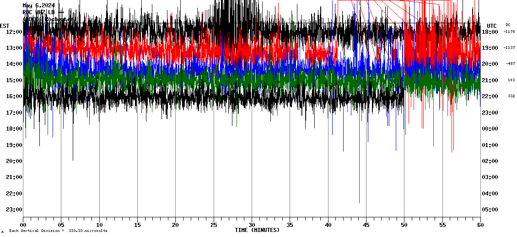Click the 30 minute axis label
517x237 pixels.
pyautogui.click(x=252, y=225)
